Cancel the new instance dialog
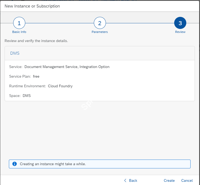The height and width of the screenshot is (185, 200). [x=187, y=180]
